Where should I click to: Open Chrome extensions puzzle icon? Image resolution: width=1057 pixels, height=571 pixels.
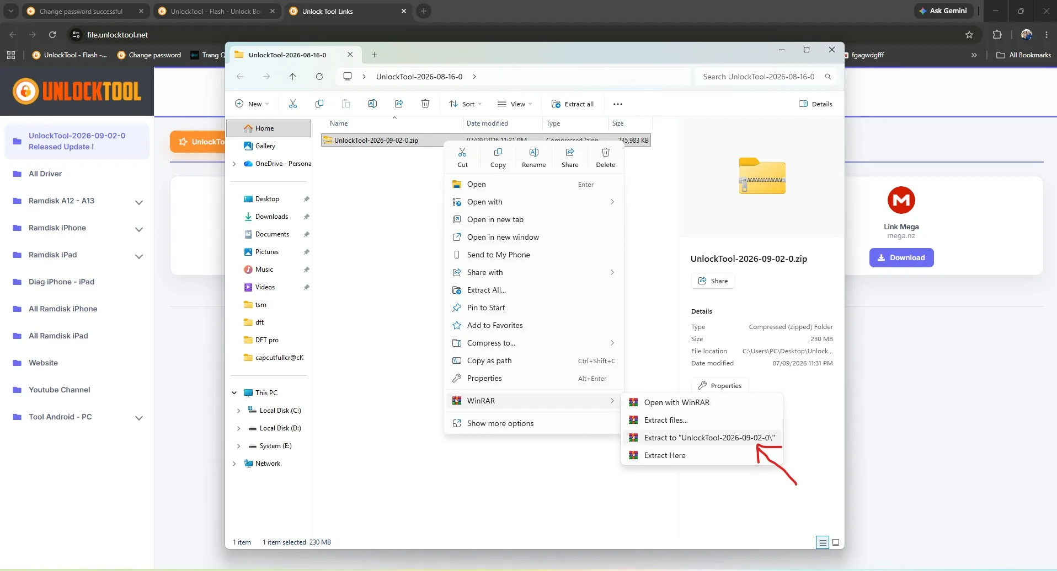click(997, 35)
